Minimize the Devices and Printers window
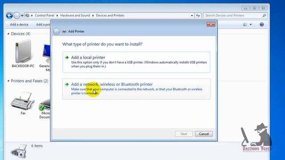Viewport: 285px width, 160px height. coord(245,8)
